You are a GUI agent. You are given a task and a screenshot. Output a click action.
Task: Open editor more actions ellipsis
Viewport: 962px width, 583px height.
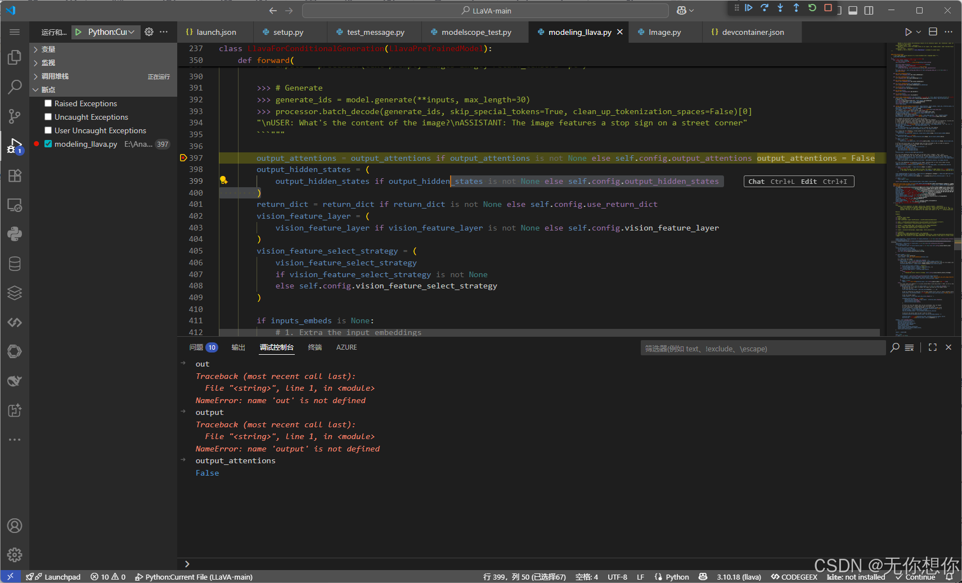point(948,32)
